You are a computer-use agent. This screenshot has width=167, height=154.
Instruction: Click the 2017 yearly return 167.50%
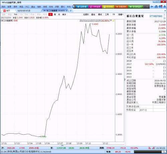[x=149, y=64]
